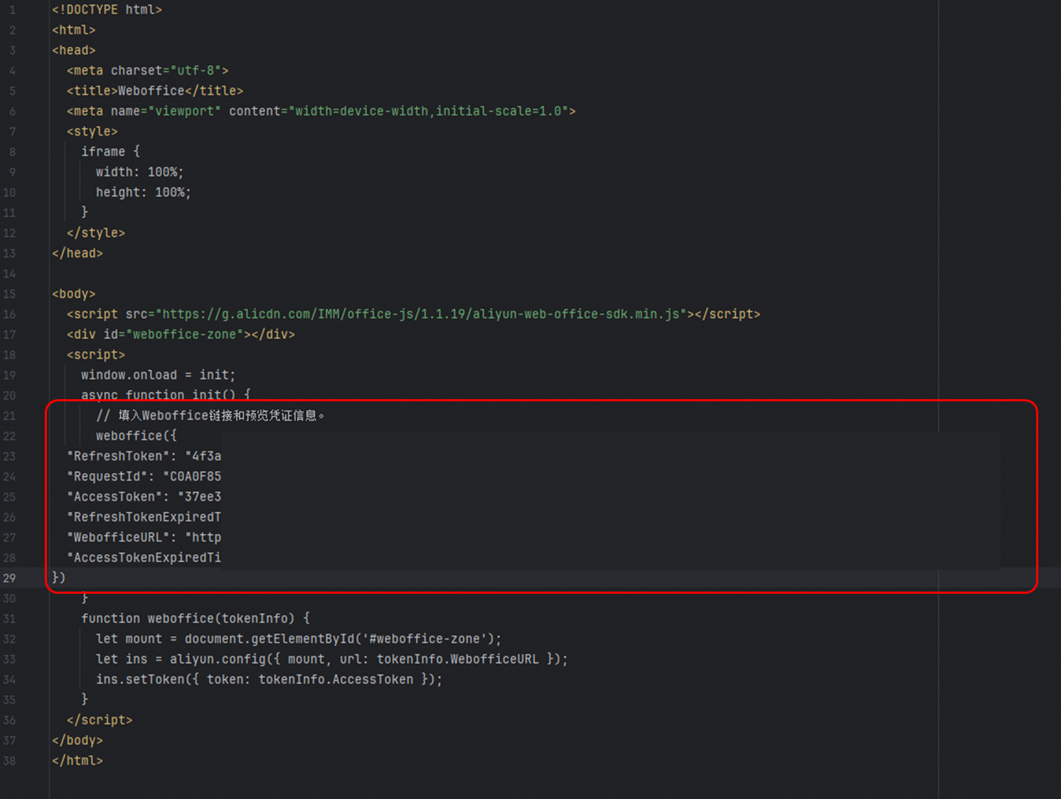
Task: Click the meta charset="utf-8" line
Action: [x=148, y=70]
